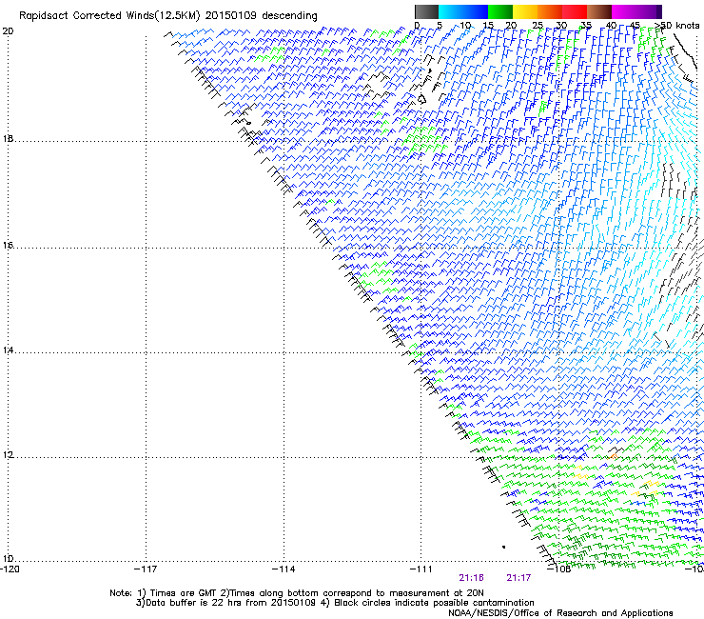Image resolution: width=704 pixels, height=619 pixels.
Task: Pick the red 30-35 knots legend color
Action: [x=575, y=11]
